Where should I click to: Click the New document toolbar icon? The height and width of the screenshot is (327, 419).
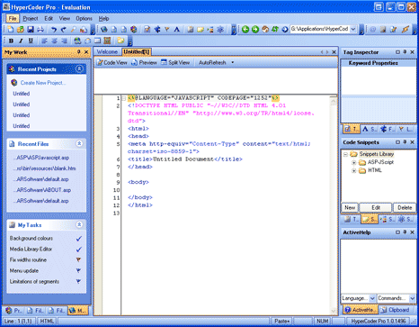pyautogui.click(x=11, y=30)
